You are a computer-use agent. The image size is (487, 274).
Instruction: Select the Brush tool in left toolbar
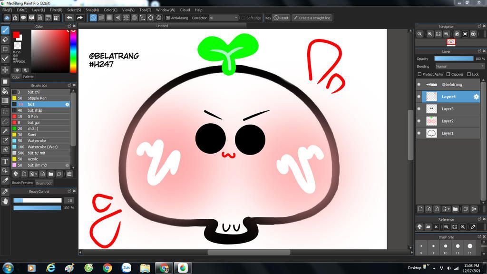pyautogui.click(x=5, y=30)
